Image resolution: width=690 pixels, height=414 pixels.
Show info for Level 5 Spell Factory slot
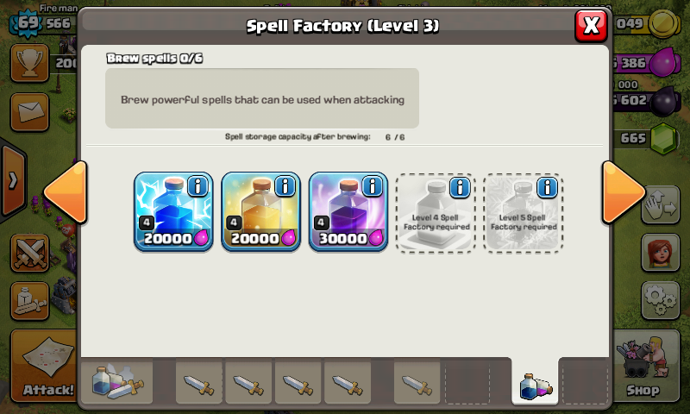point(547,187)
